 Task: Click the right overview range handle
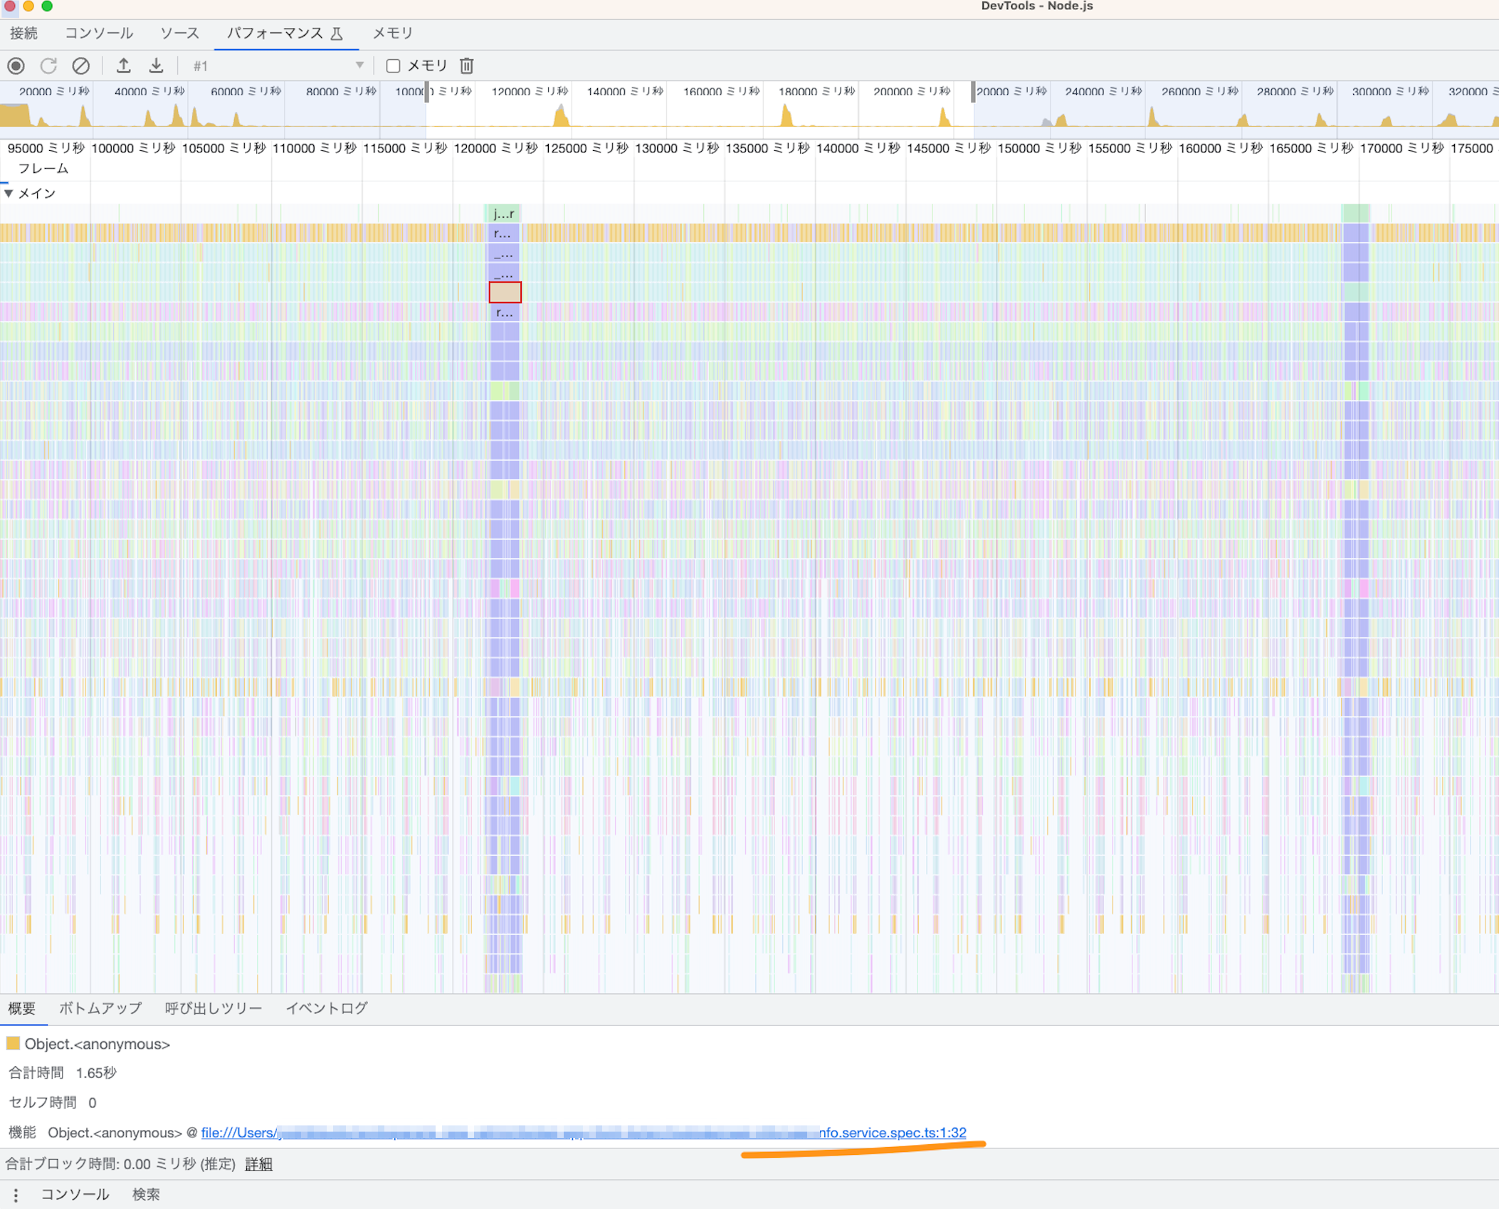click(973, 92)
